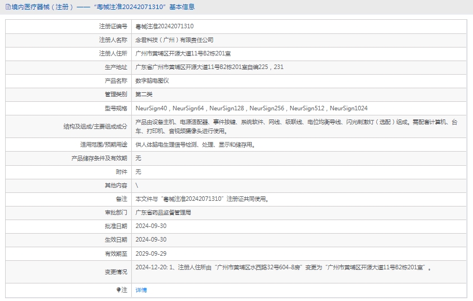
Task: Click the bullet icon beside 注 label
Action: point(118,290)
